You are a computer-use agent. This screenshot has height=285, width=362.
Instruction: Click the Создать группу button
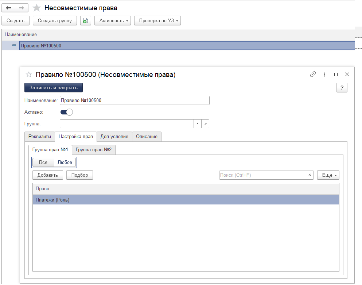55,20
